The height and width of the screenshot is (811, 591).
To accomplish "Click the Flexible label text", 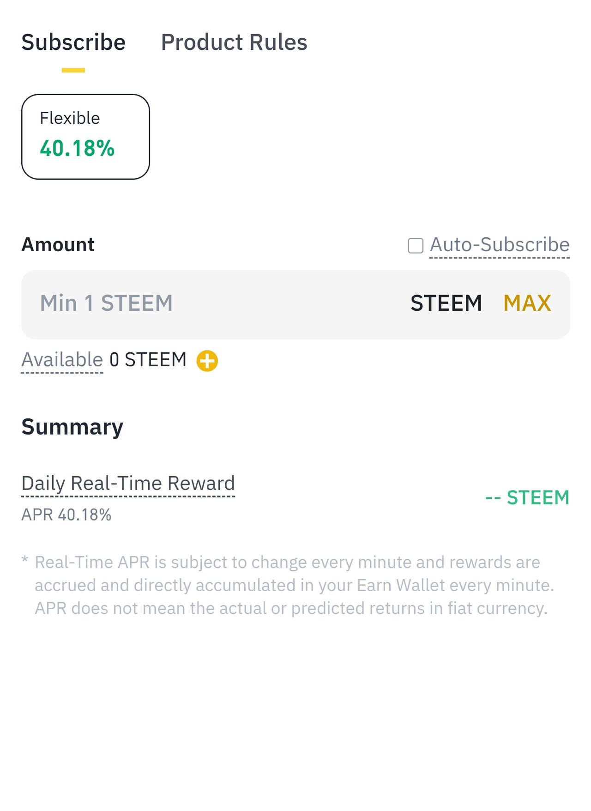I will coord(70,118).
